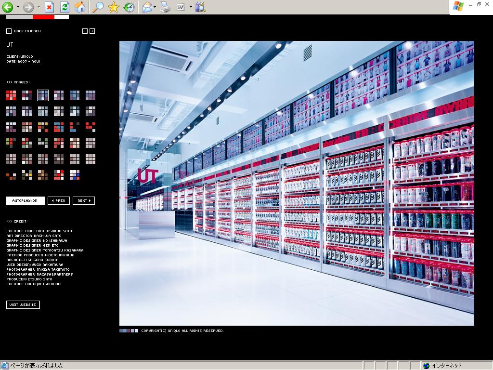Open the Mail button dropdown arrow

point(155,7)
